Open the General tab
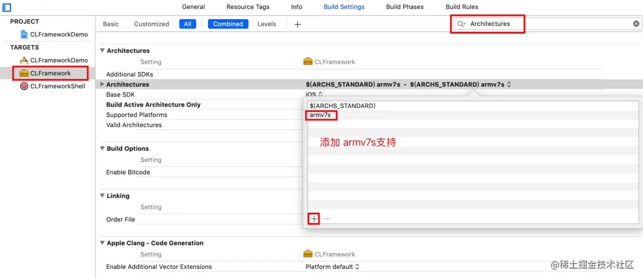 193,7
